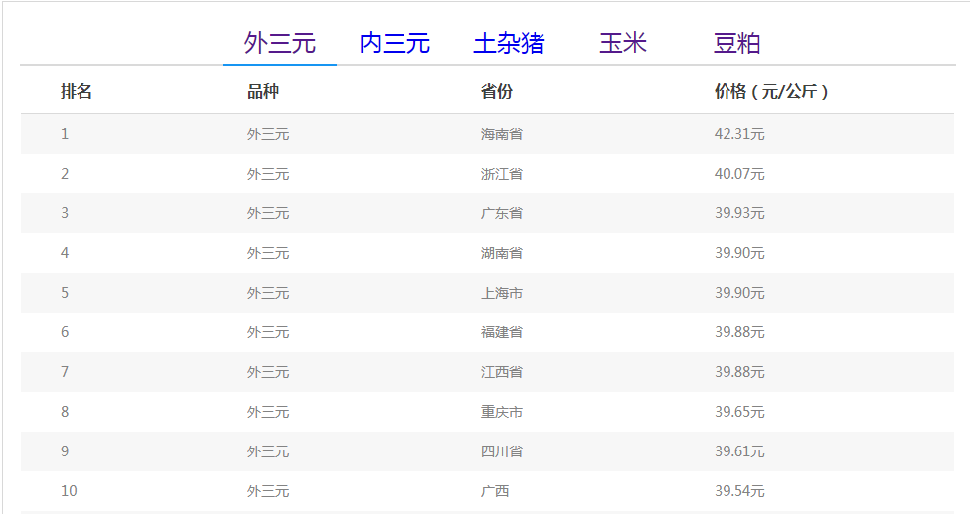Image resolution: width=970 pixels, height=514 pixels.
Task: Click the 广西 entry in rank 10
Action: click(495, 491)
